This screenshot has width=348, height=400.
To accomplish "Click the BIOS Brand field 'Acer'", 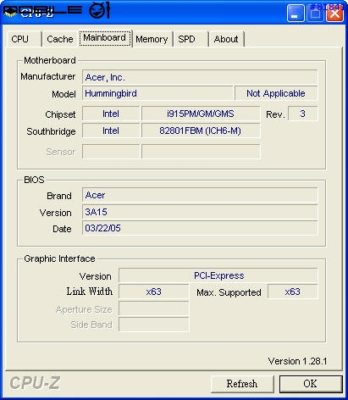I will pos(200,195).
